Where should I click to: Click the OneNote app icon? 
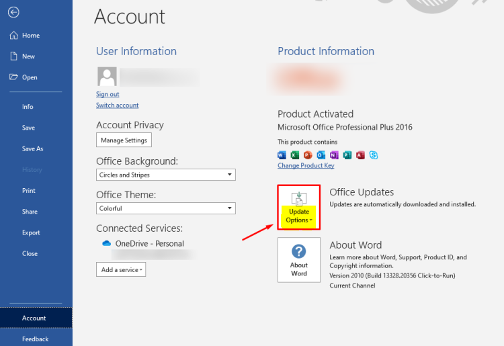coord(334,155)
